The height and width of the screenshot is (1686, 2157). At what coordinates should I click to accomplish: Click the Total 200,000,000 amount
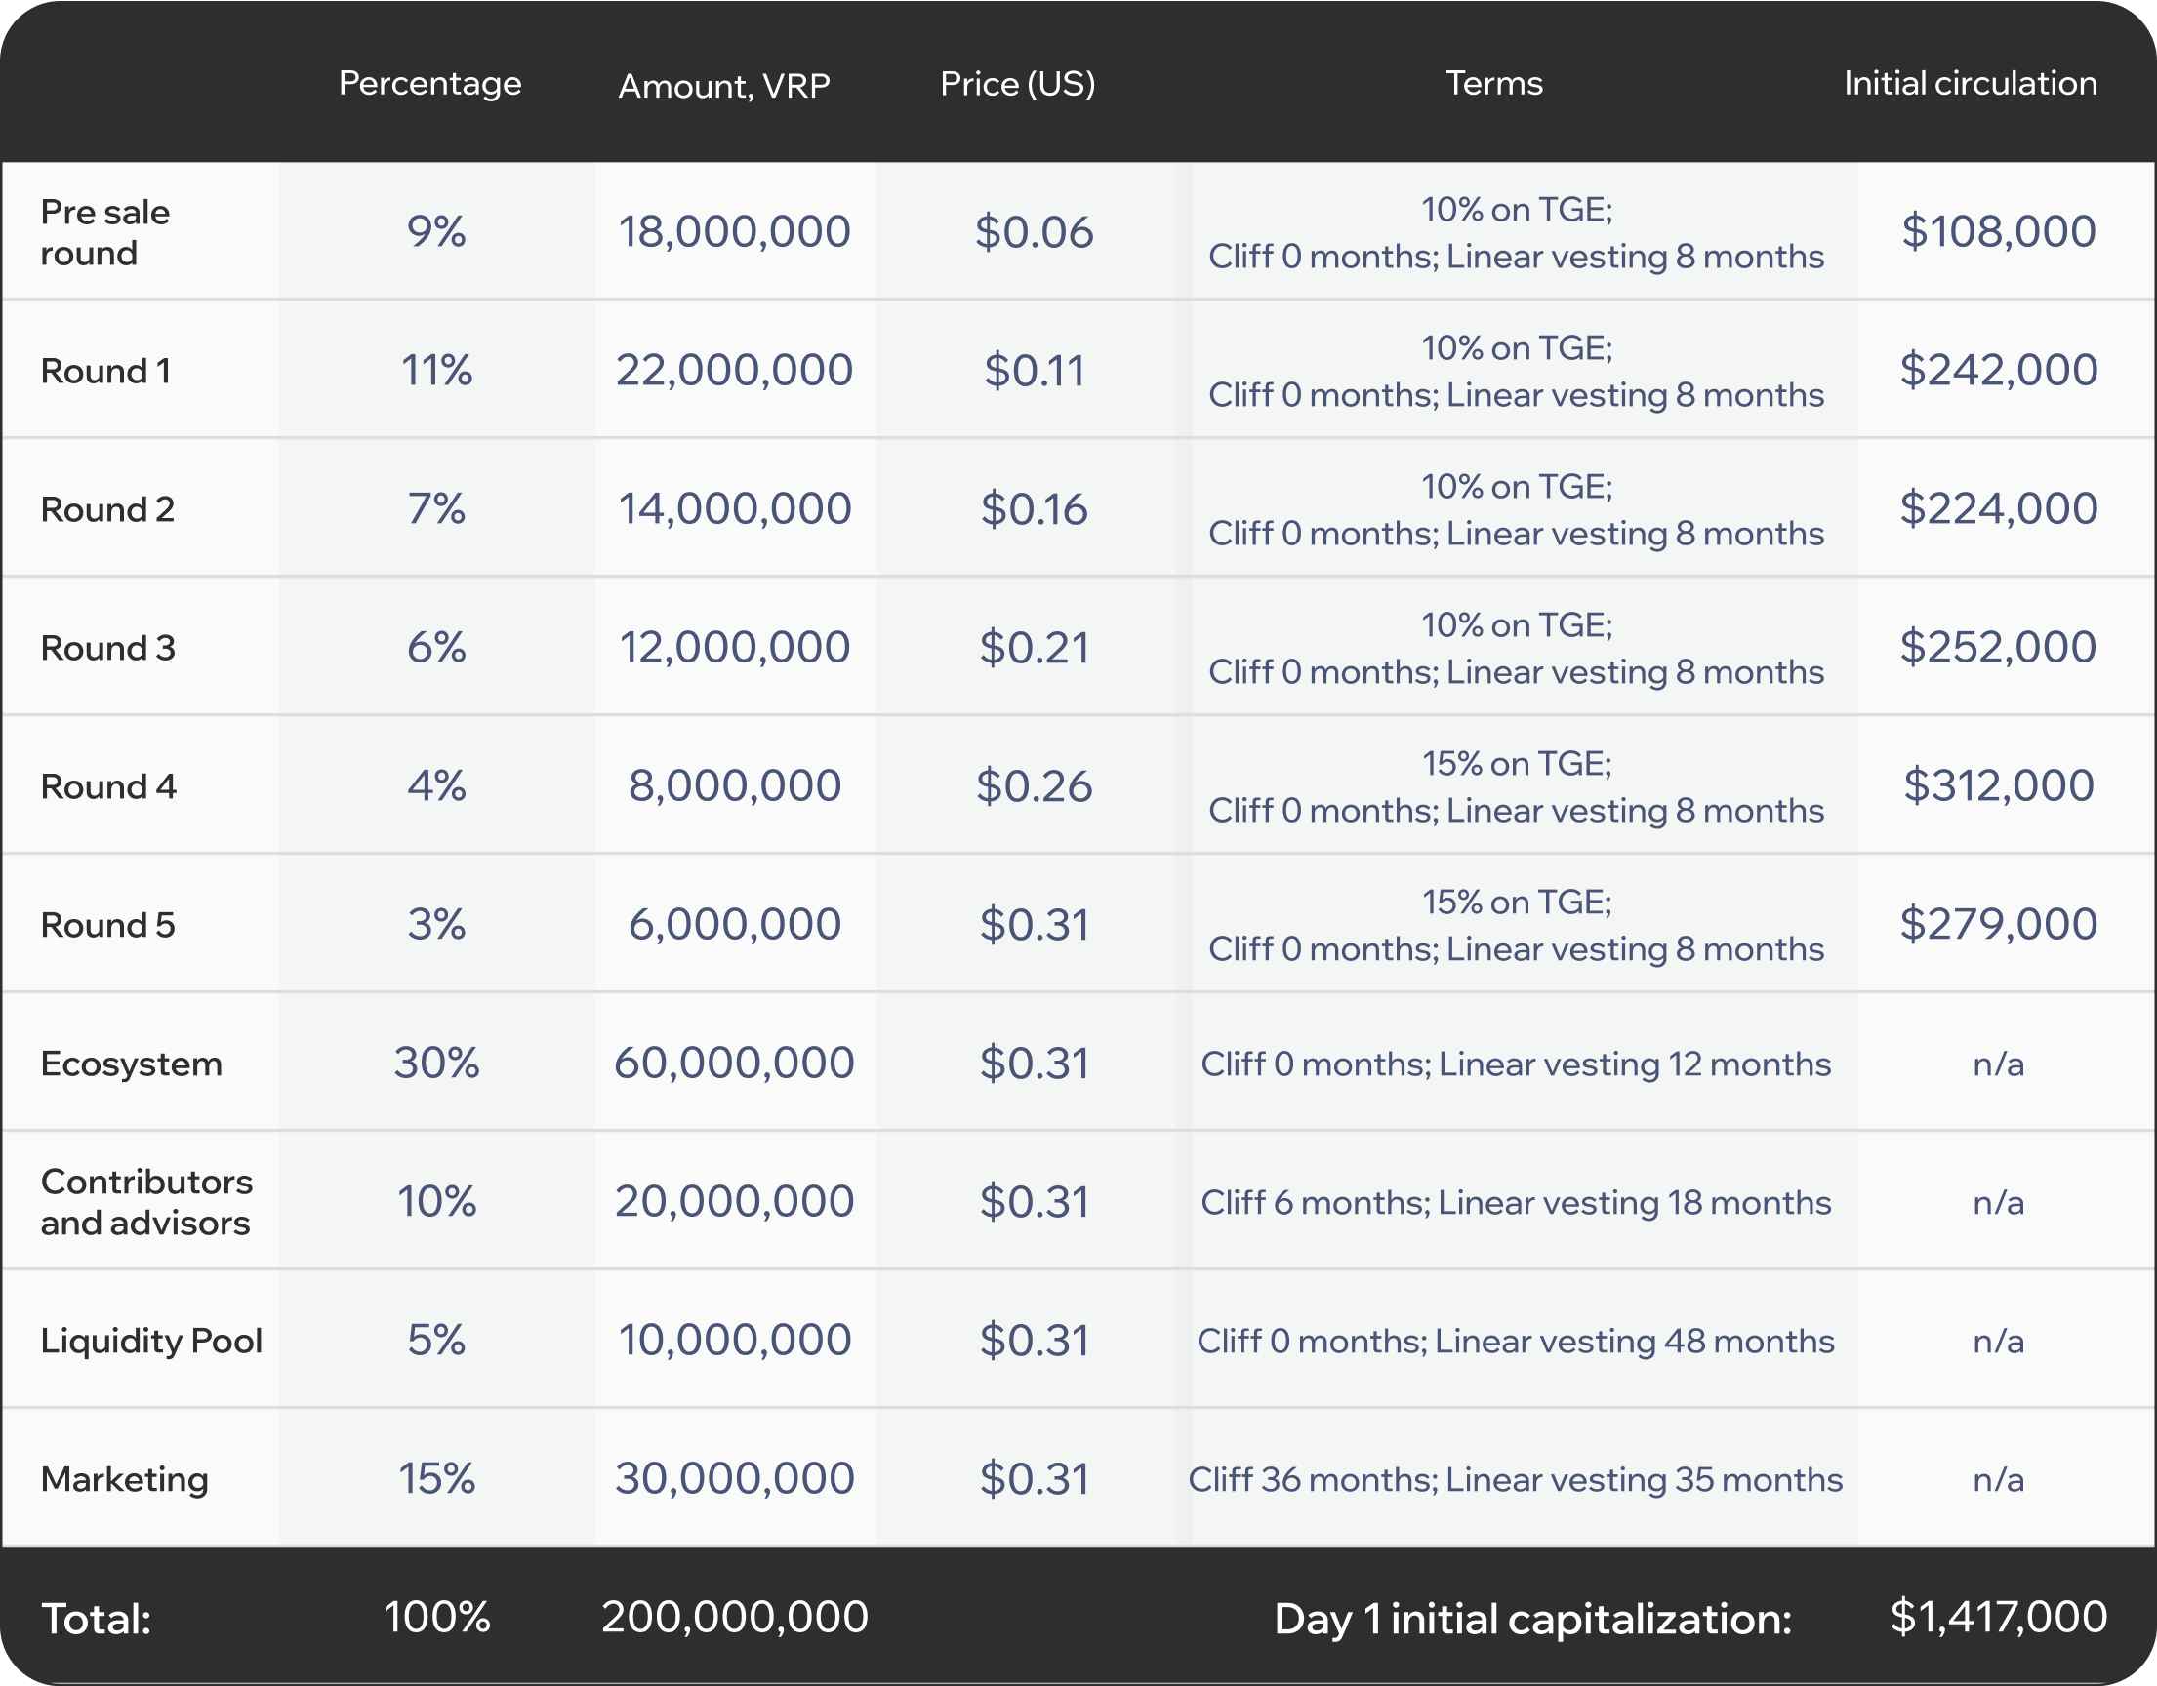coord(734,1617)
